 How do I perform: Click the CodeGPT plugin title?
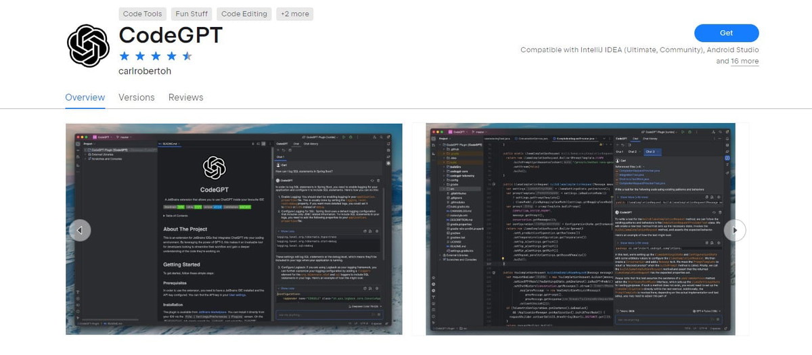171,34
